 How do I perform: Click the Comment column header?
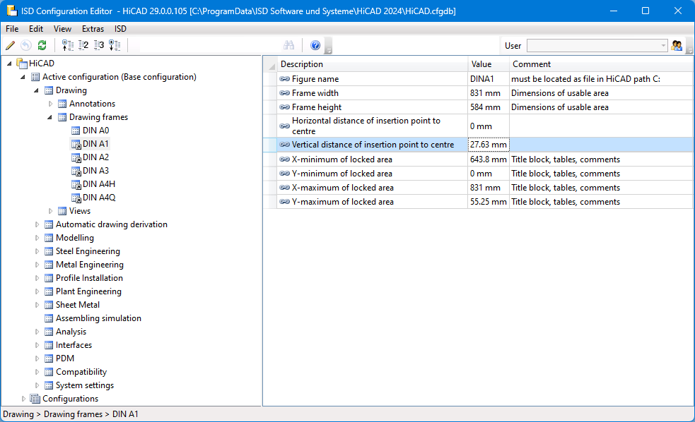[x=602, y=64]
